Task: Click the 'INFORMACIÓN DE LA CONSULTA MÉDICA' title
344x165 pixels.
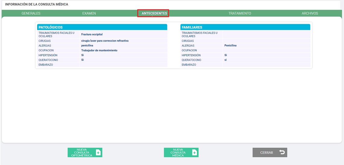Action: tap(37, 5)
